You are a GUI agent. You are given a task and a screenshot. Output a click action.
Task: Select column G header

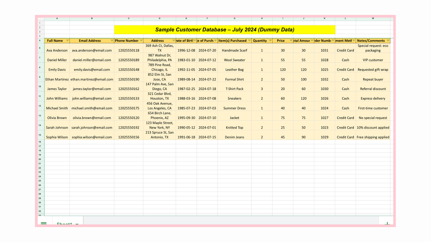coord(234,19)
